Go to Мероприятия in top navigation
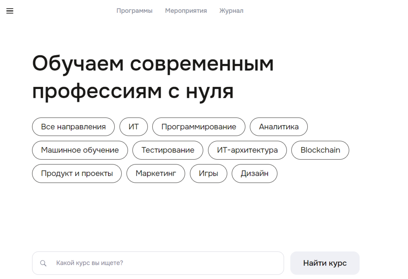 coord(186,11)
